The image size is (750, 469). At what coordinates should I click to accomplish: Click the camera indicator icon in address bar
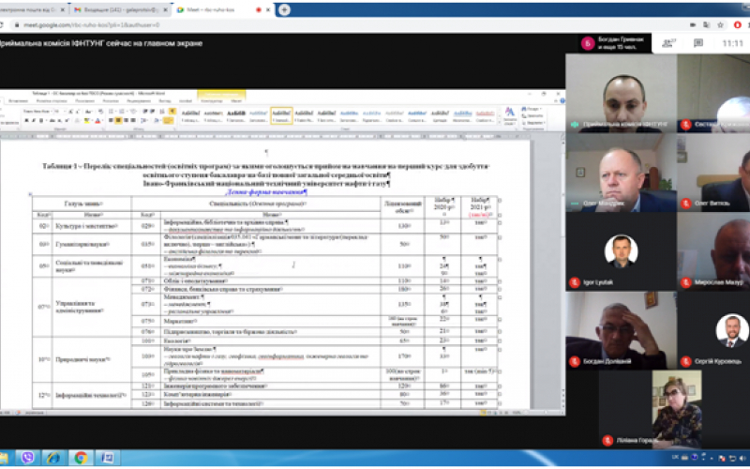693,25
